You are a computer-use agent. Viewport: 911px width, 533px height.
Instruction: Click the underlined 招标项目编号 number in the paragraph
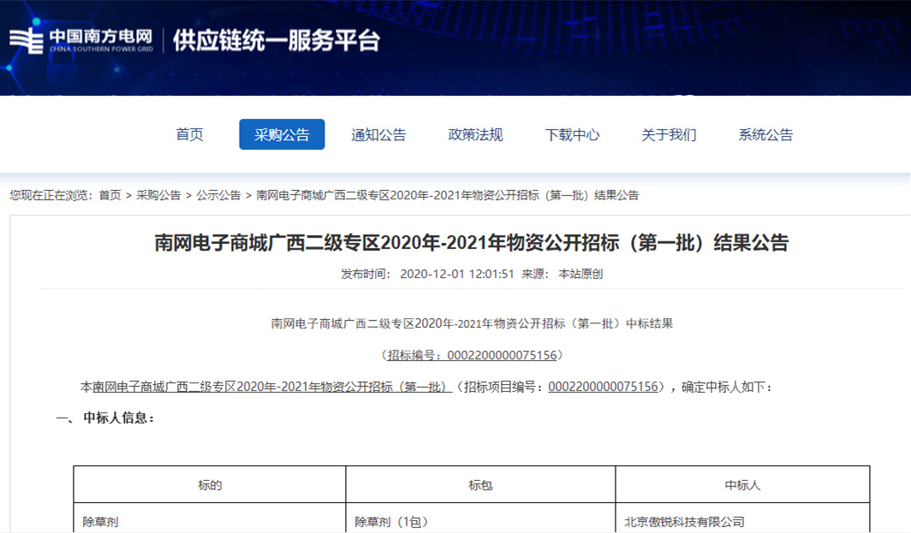click(603, 387)
